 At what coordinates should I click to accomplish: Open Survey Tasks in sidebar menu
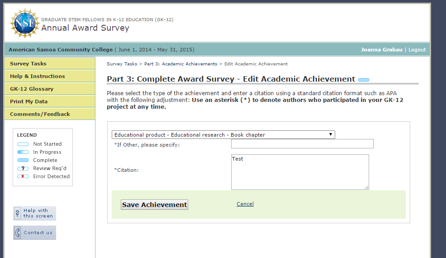[28, 64]
